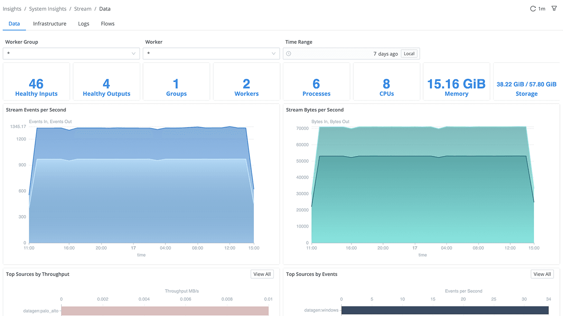
Task: Open the 15.16 GiB Memory tile
Action: (x=456, y=81)
